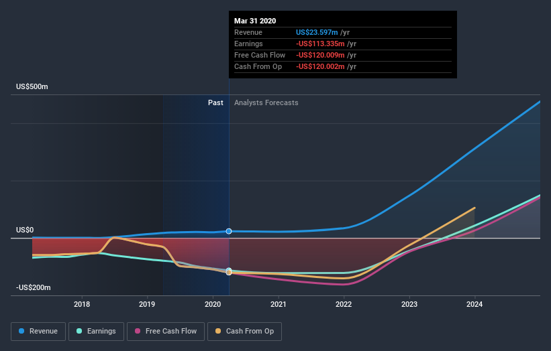Click the US$23.597m revenue value
The width and height of the screenshot is (551, 351).
317,32
